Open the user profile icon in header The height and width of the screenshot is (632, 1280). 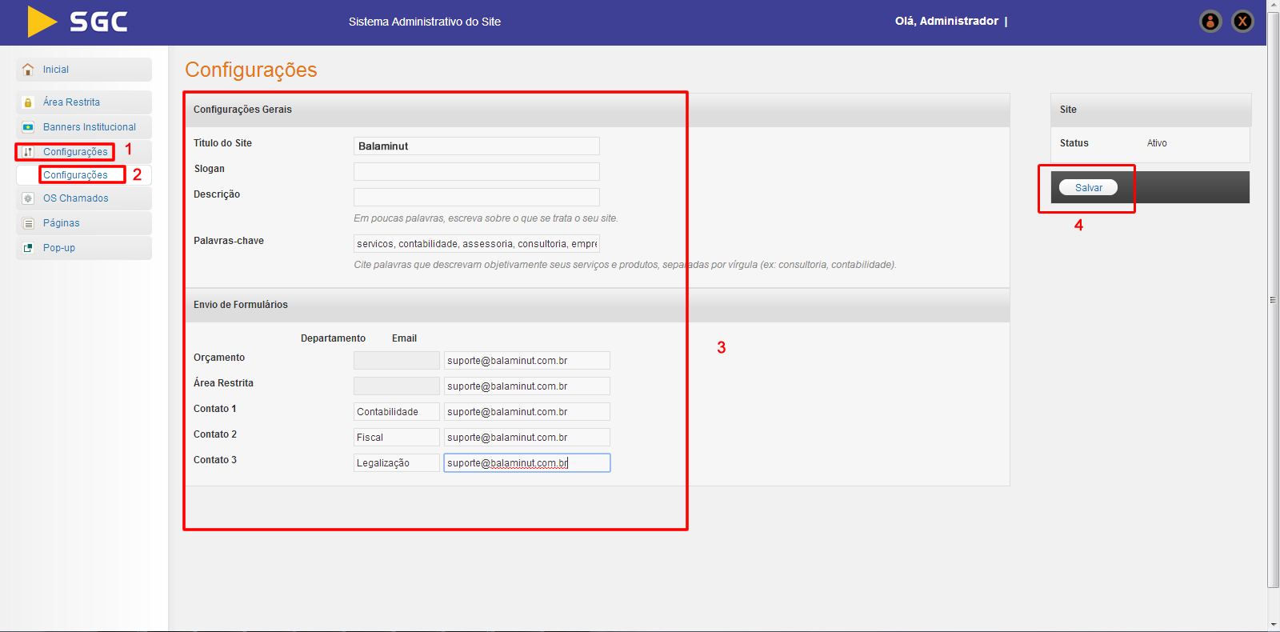(x=1210, y=22)
